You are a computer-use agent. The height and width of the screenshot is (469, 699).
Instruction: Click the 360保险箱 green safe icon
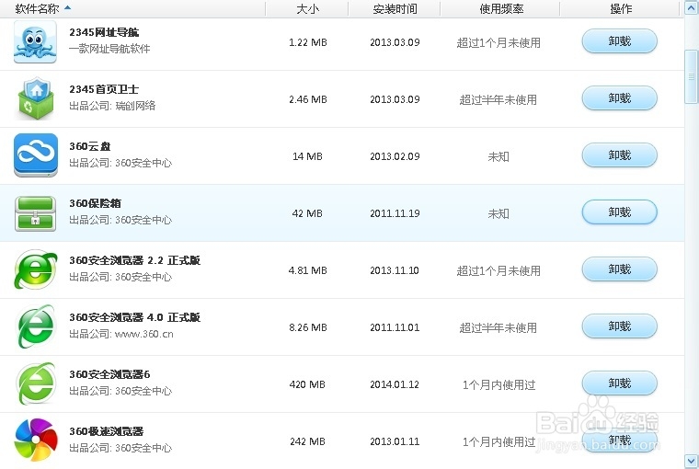[x=35, y=213]
